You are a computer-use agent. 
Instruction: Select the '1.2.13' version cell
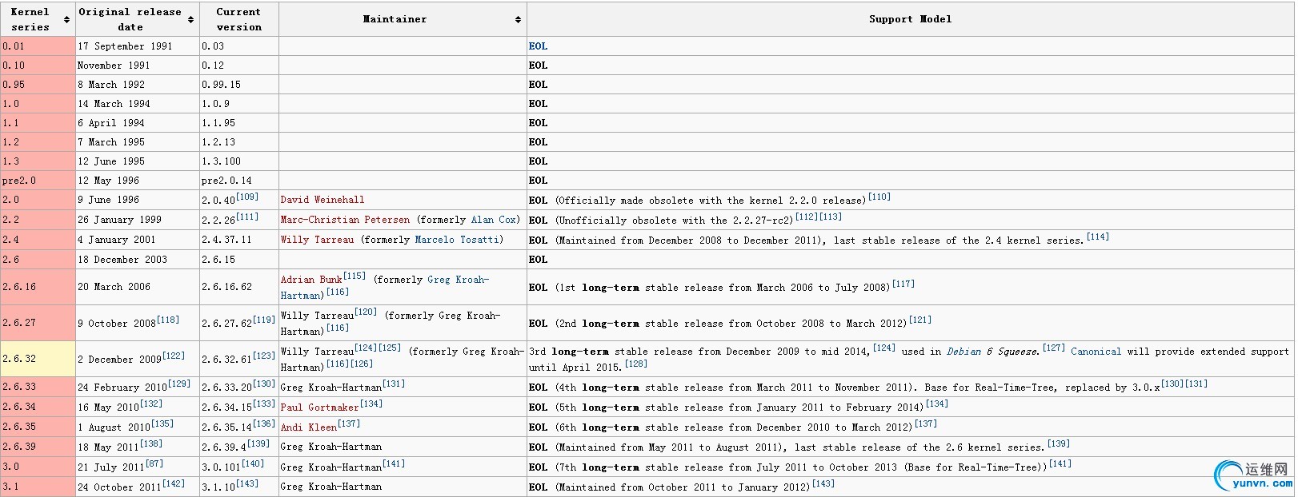(239, 142)
